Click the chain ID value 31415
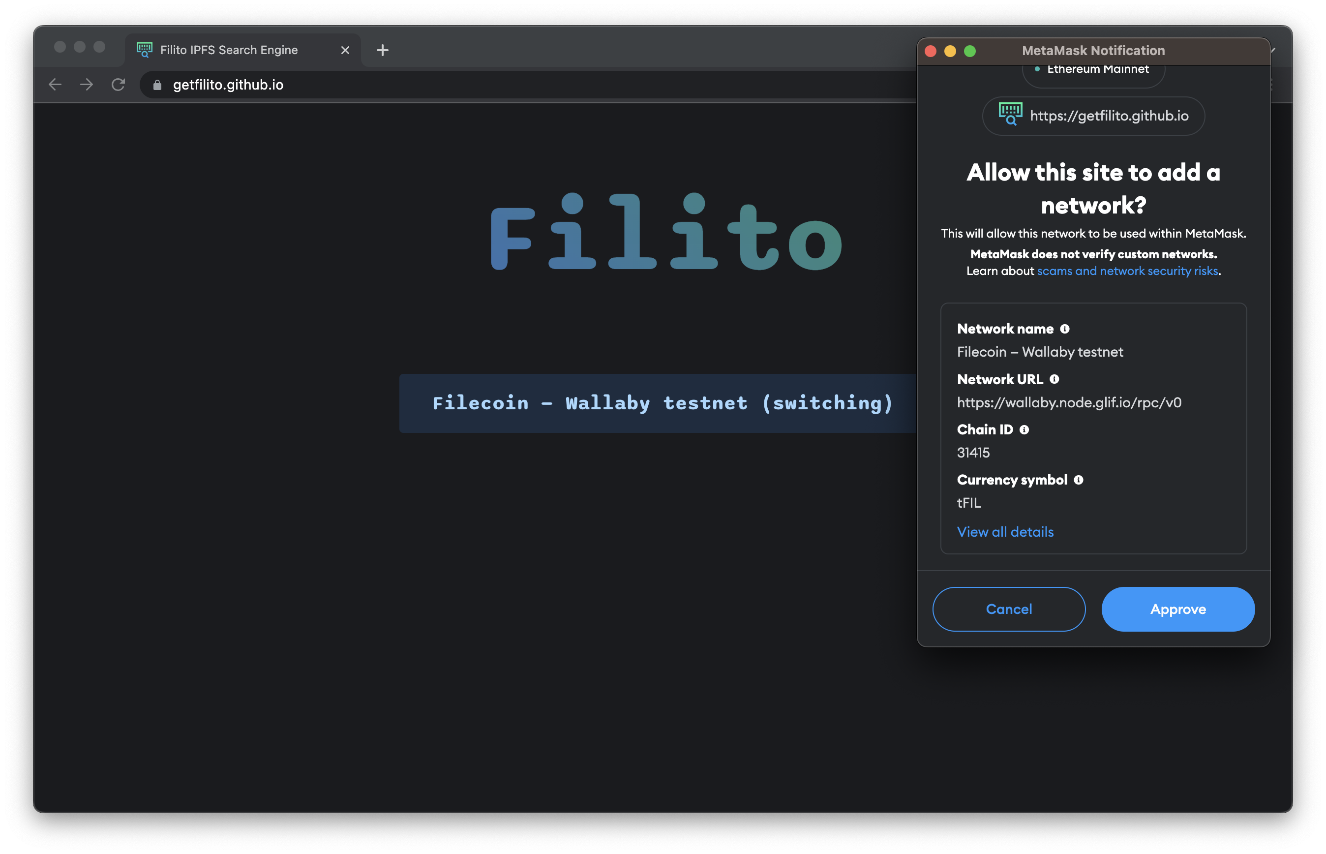 tap(973, 453)
